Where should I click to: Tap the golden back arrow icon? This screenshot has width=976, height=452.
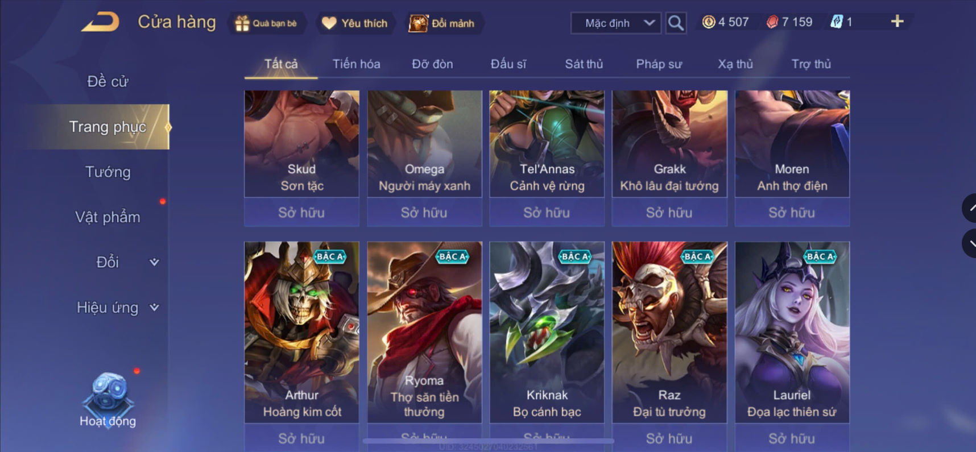(x=101, y=22)
